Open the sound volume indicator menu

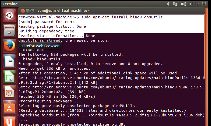tap(183, 4)
